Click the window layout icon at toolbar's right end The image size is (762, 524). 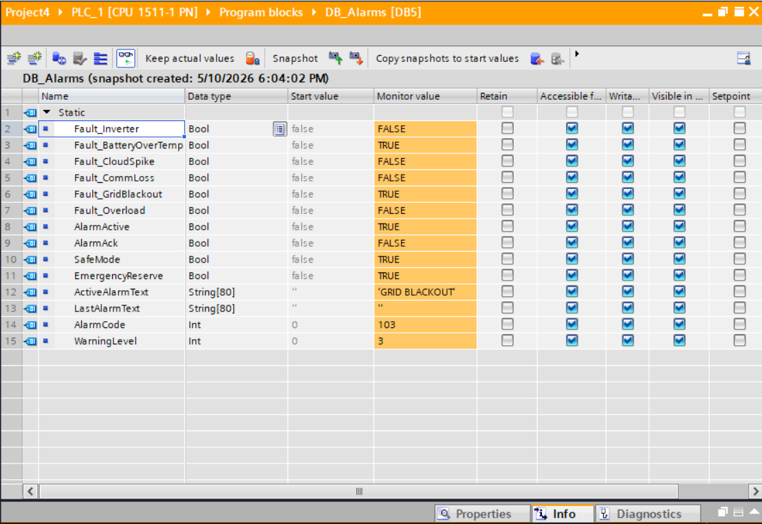tap(743, 58)
